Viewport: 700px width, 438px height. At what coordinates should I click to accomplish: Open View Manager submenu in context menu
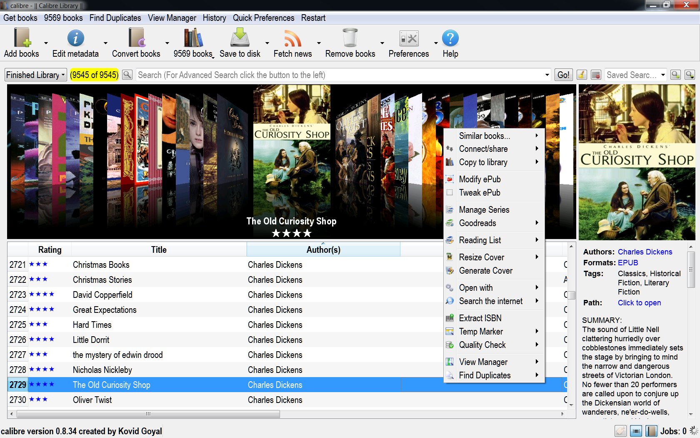tap(494, 362)
